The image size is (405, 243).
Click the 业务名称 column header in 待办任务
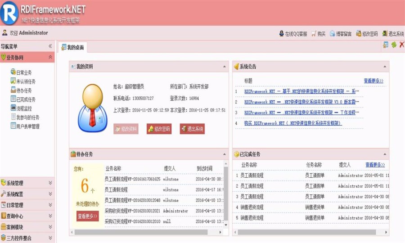click(x=113, y=168)
